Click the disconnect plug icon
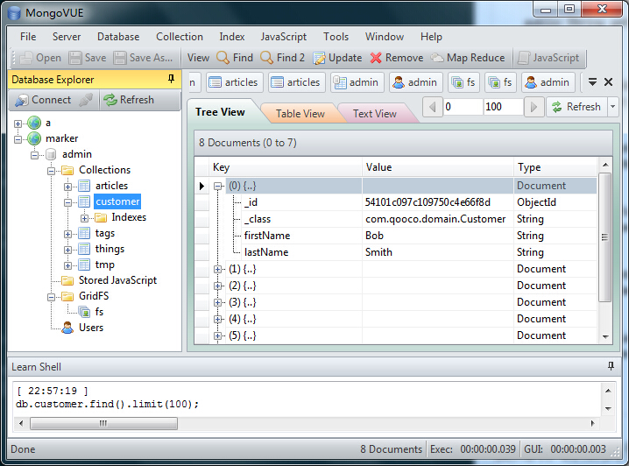This screenshot has width=629, height=466. 86,100
